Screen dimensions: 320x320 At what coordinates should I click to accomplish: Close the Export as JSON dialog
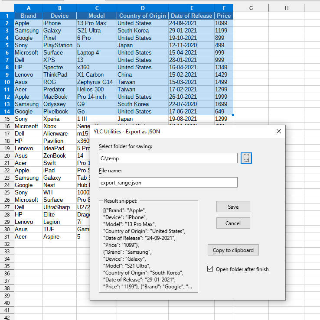point(279,131)
